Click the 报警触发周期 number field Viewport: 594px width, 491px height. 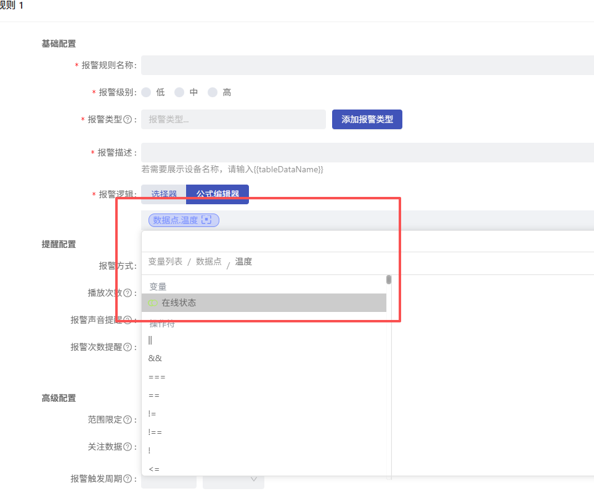[169, 481]
